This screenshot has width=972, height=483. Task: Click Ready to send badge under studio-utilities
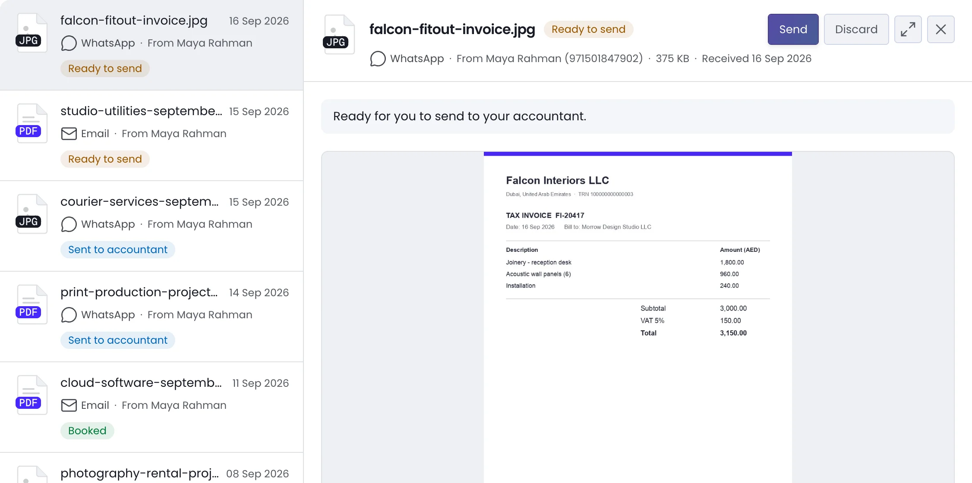point(105,159)
